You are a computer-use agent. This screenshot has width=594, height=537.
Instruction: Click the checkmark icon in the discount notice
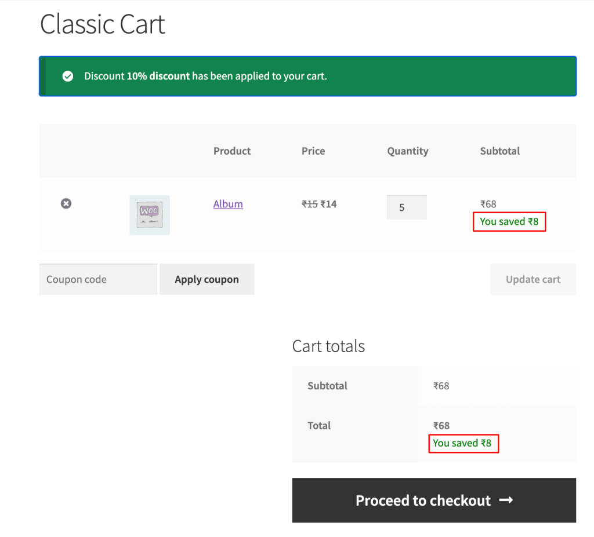coord(68,76)
